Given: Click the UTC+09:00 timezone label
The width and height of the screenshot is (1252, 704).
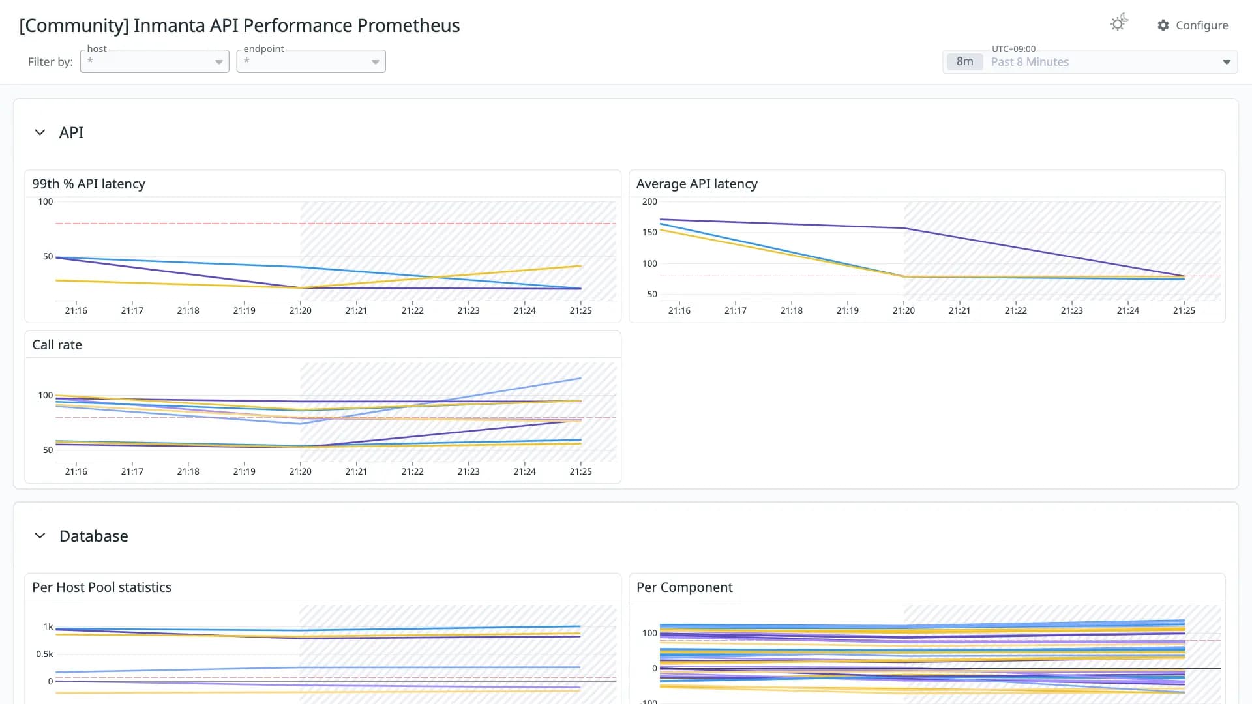Looking at the screenshot, I should 1013,49.
